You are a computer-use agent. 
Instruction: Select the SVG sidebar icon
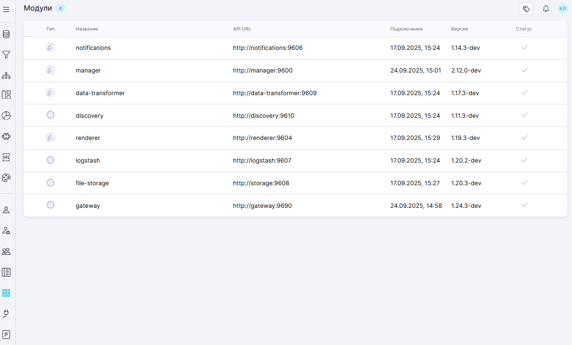click(6, 157)
